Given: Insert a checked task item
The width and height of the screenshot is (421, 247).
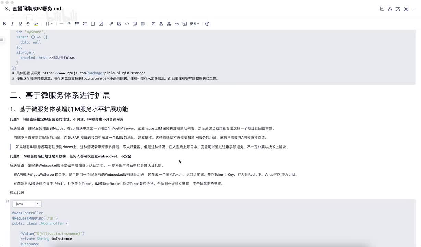Looking at the screenshot, I should click(x=101, y=24).
